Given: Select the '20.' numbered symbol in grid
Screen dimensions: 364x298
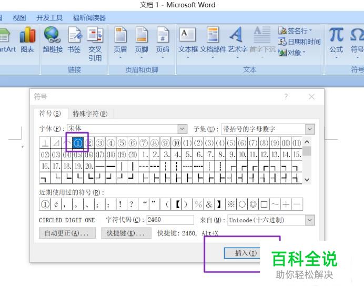Looking at the screenshot, I should (89, 166).
